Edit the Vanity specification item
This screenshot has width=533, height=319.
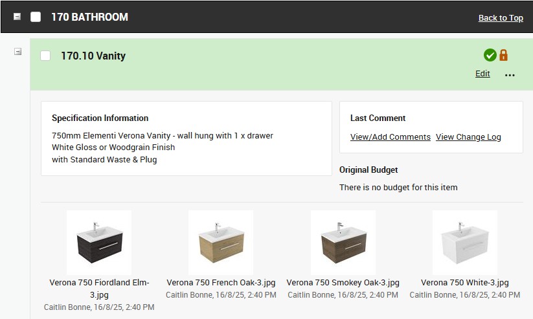(482, 74)
